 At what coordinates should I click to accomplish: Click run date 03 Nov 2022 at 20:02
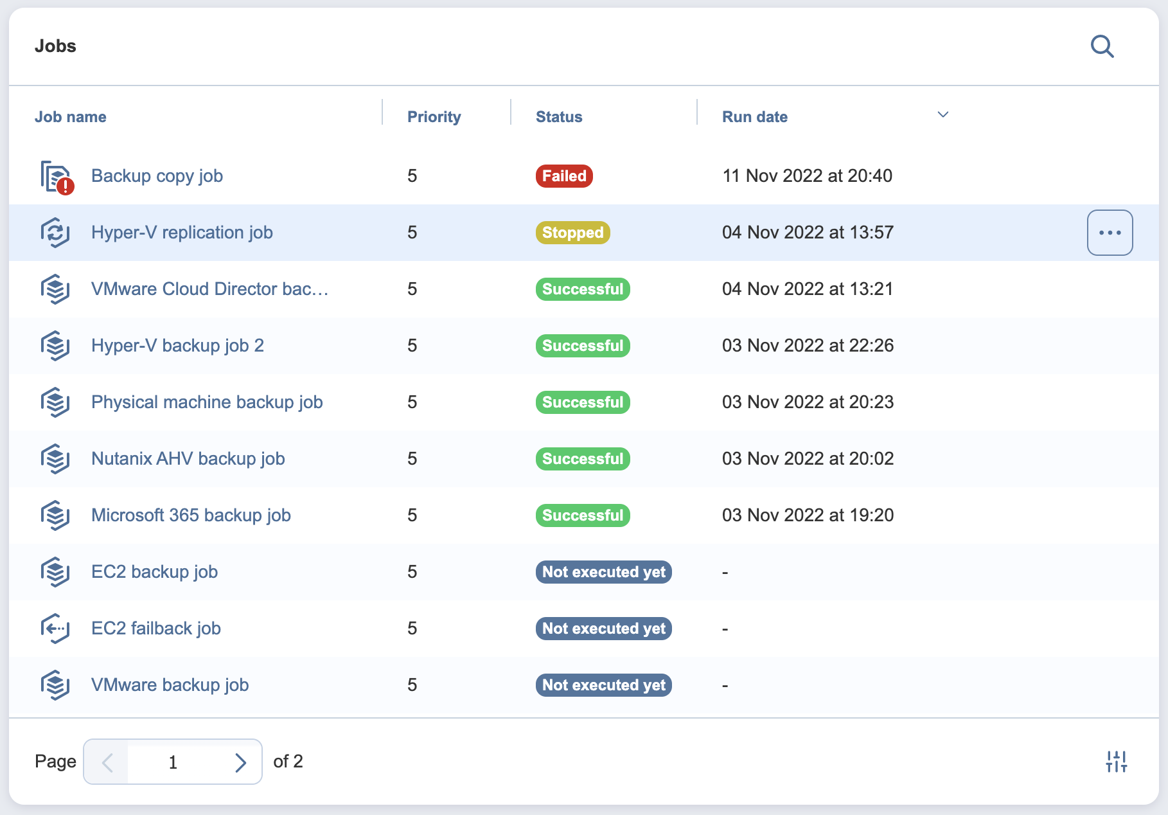coord(808,459)
